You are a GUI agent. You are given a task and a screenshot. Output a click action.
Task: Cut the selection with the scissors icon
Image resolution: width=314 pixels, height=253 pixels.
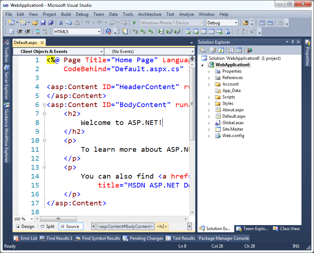pos(61,23)
